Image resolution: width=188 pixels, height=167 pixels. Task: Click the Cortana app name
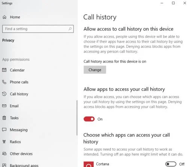[x=102, y=164]
